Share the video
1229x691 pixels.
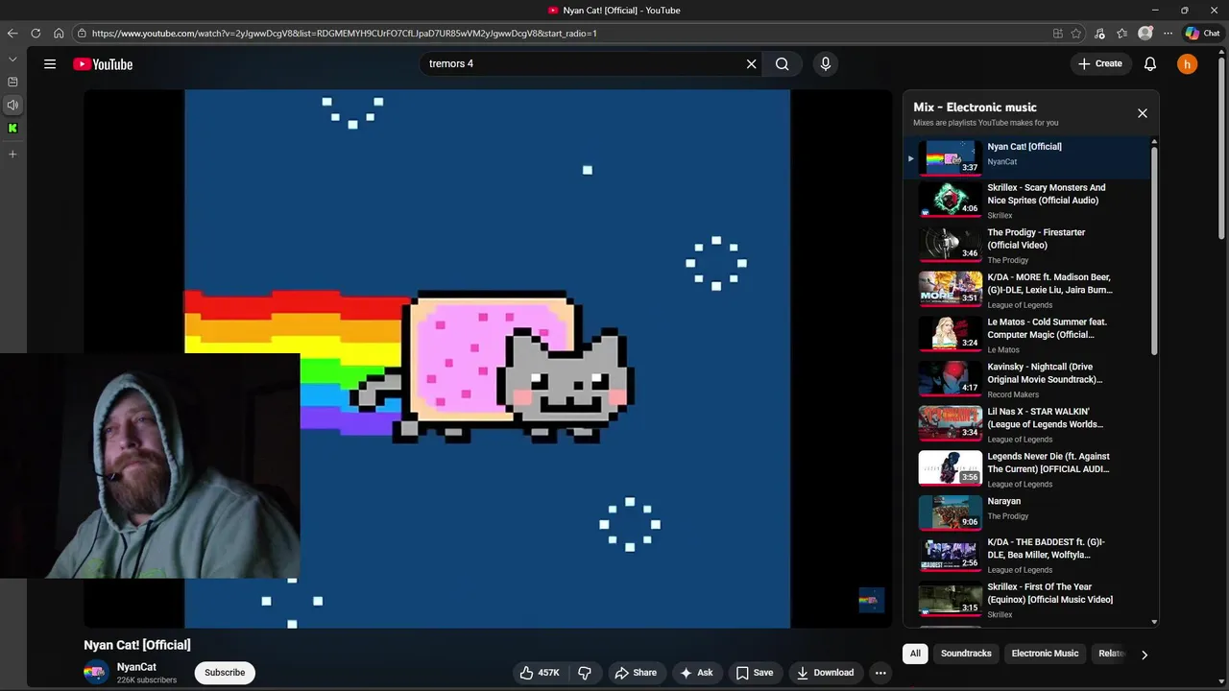(x=636, y=673)
